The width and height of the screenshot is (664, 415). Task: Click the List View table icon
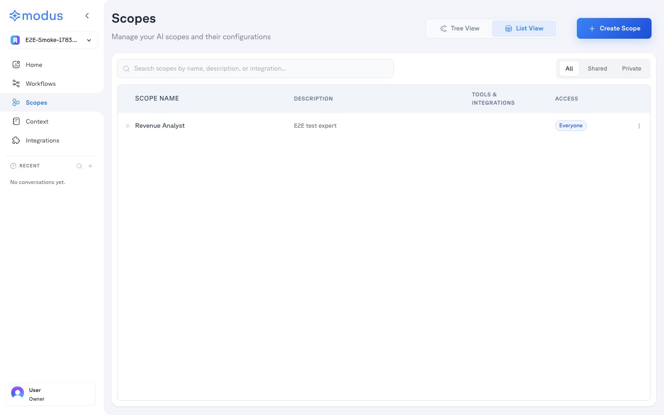[x=509, y=29]
